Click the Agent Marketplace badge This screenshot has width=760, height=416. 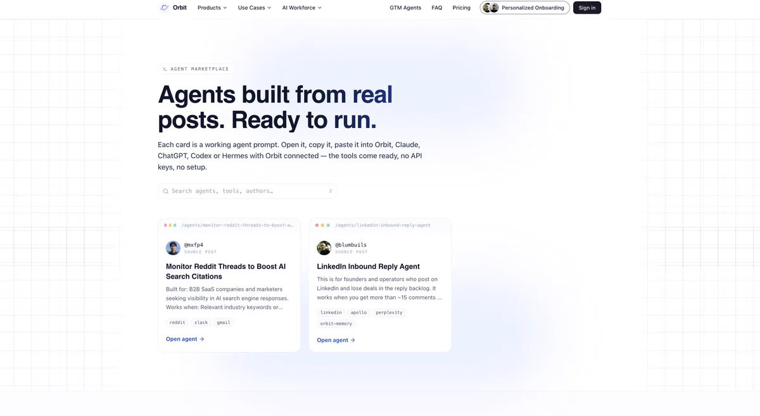pyautogui.click(x=196, y=69)
